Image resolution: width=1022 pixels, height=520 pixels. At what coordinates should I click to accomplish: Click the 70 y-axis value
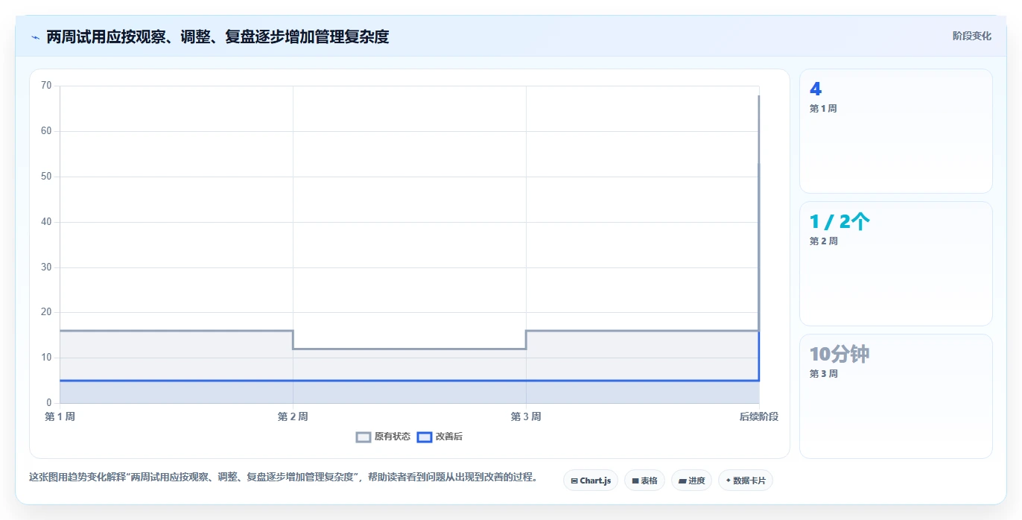coord(46,86)
